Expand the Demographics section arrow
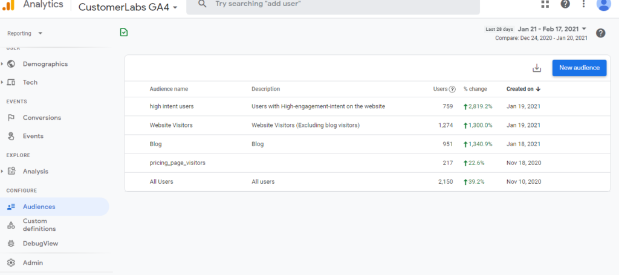Viewport: 619px width, 275px height. coord(2,64)
